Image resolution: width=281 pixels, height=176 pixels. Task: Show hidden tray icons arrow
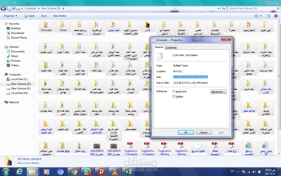pyautogui.click(x=238, y=172)
